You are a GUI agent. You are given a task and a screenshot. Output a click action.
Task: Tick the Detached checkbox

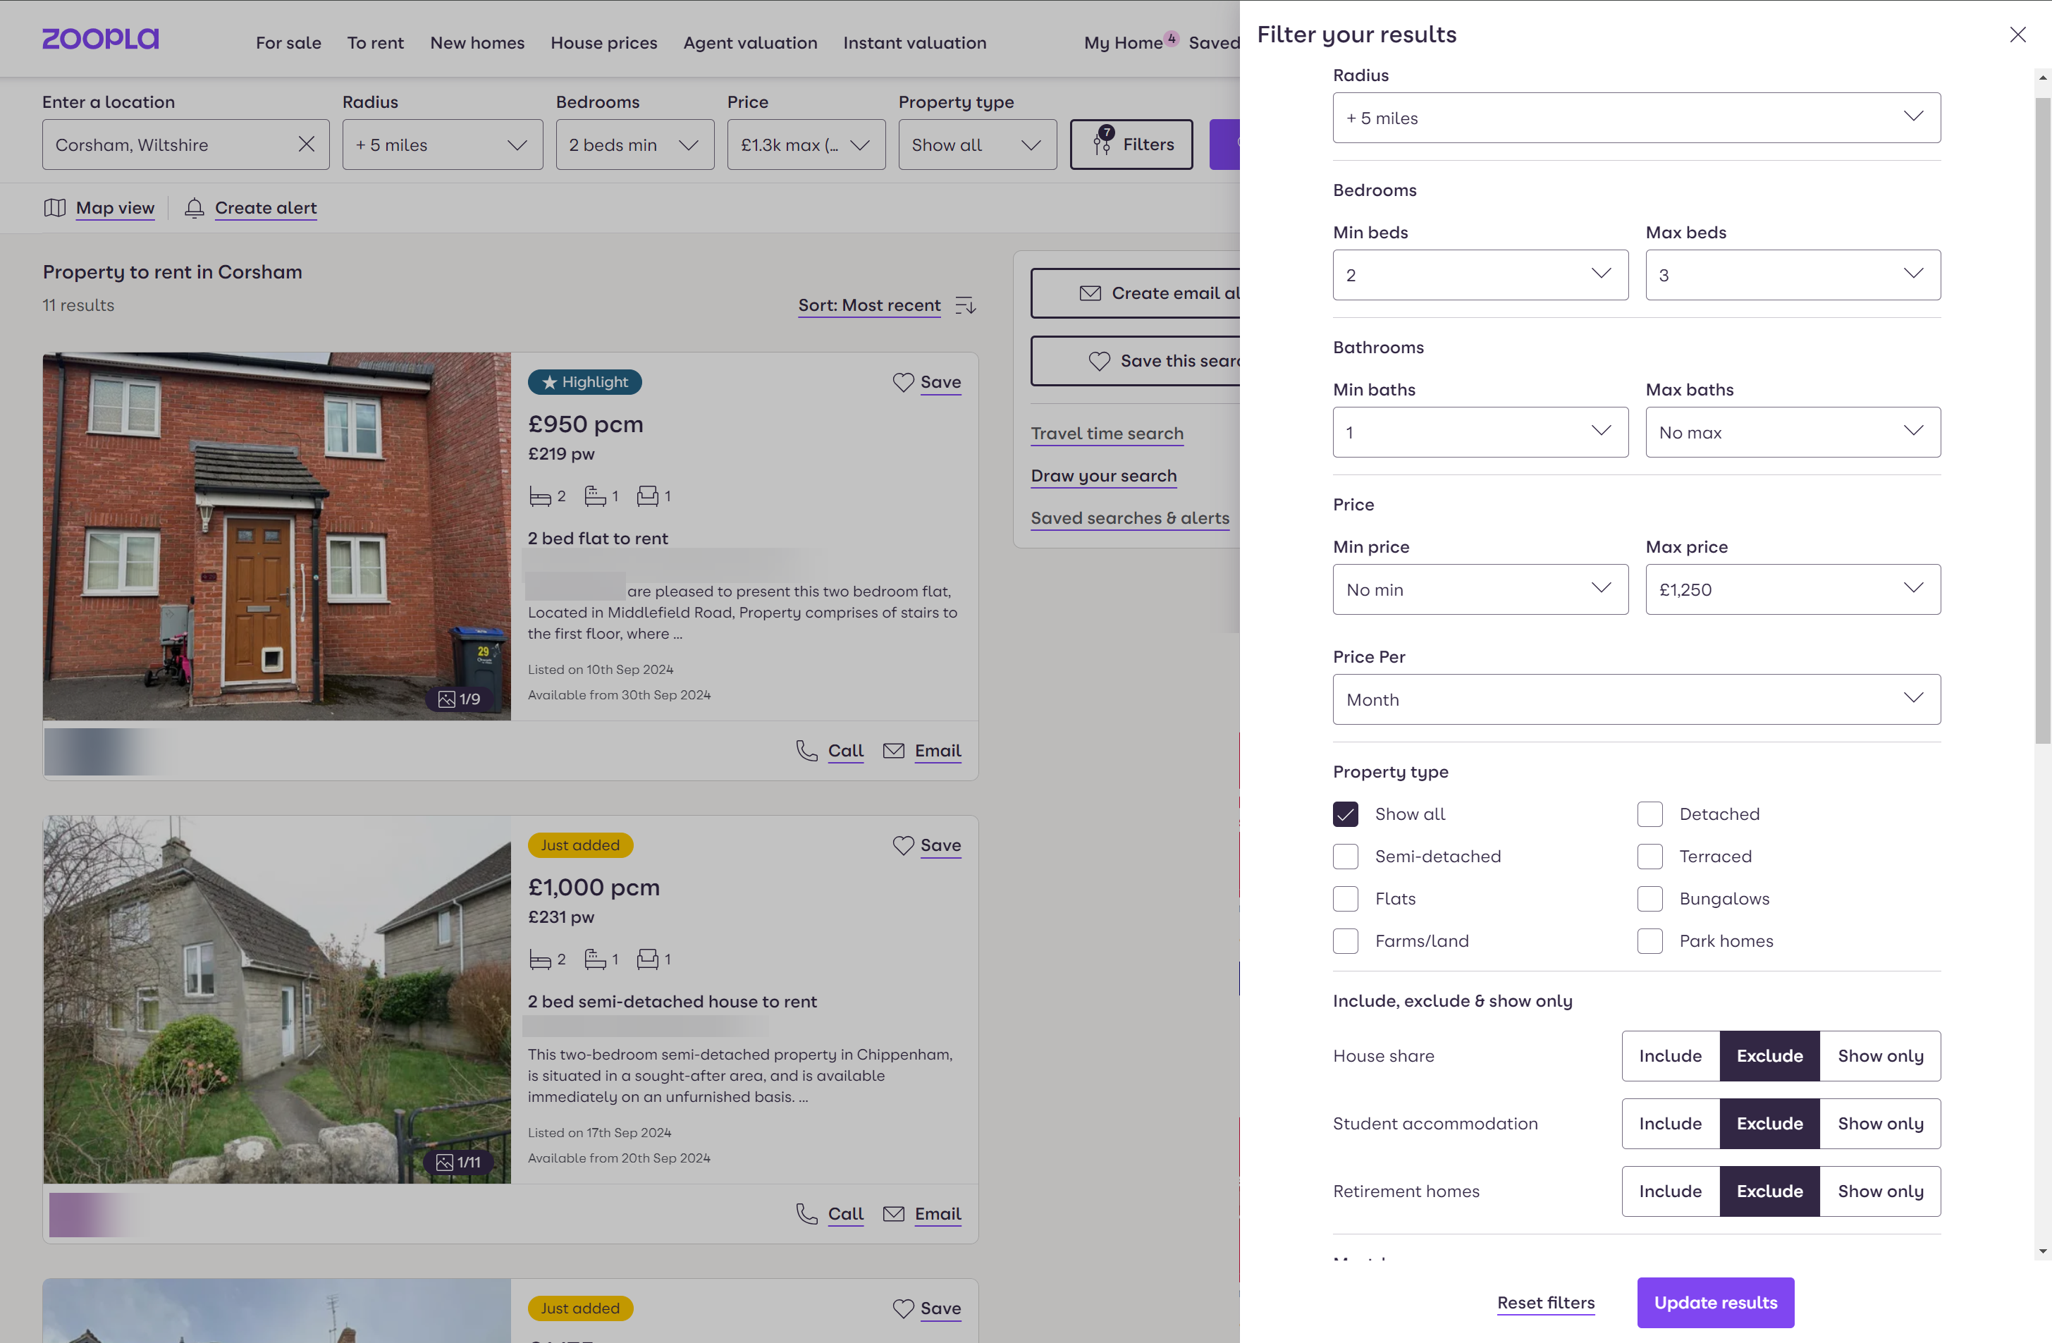(x=1649, y=814)
